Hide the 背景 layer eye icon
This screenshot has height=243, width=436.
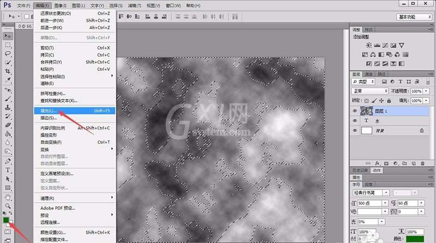355,130
